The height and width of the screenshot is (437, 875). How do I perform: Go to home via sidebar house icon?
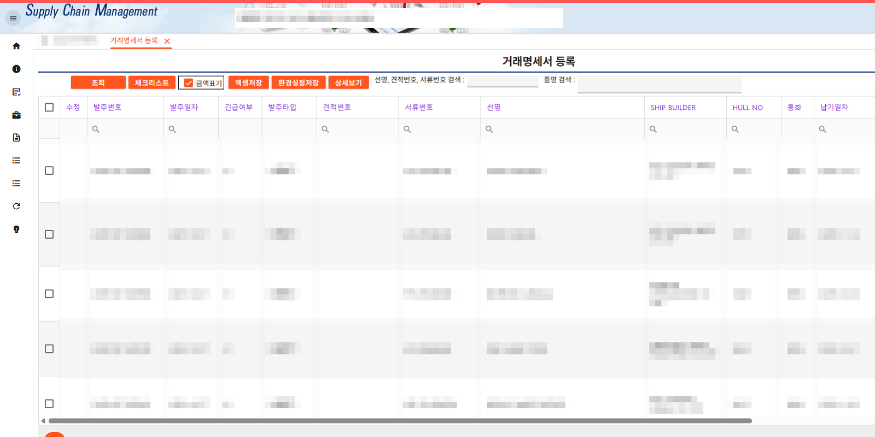coord(16,46)
